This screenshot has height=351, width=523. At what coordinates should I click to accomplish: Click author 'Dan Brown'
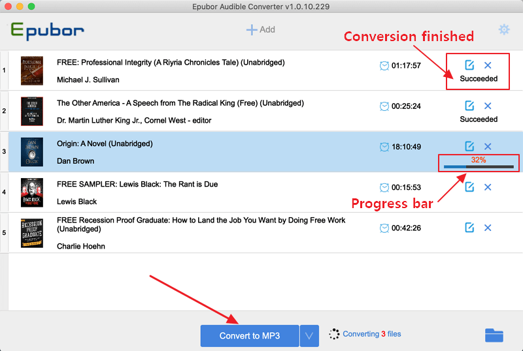click(75, 161)
